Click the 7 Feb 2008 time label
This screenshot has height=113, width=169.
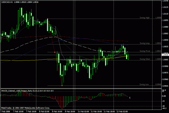pos(5,111)
